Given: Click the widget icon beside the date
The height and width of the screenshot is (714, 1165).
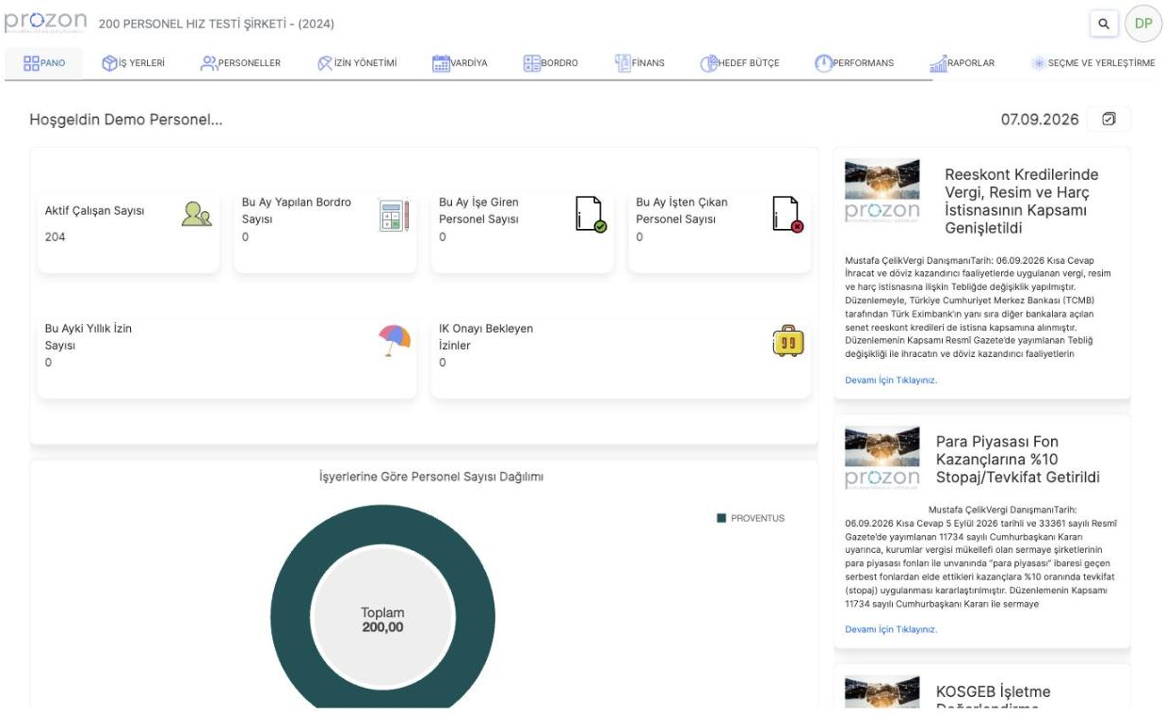Looking at the screenshot, I should pyautogui.click(x=1108, y=120).
